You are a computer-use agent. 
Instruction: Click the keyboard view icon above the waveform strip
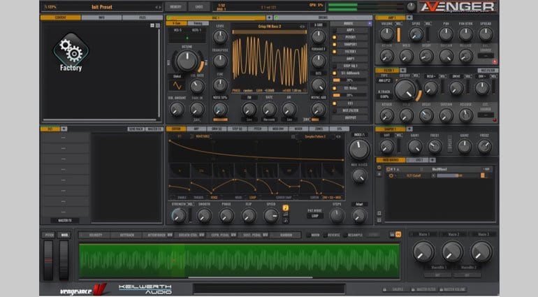[x=392, y=234]
